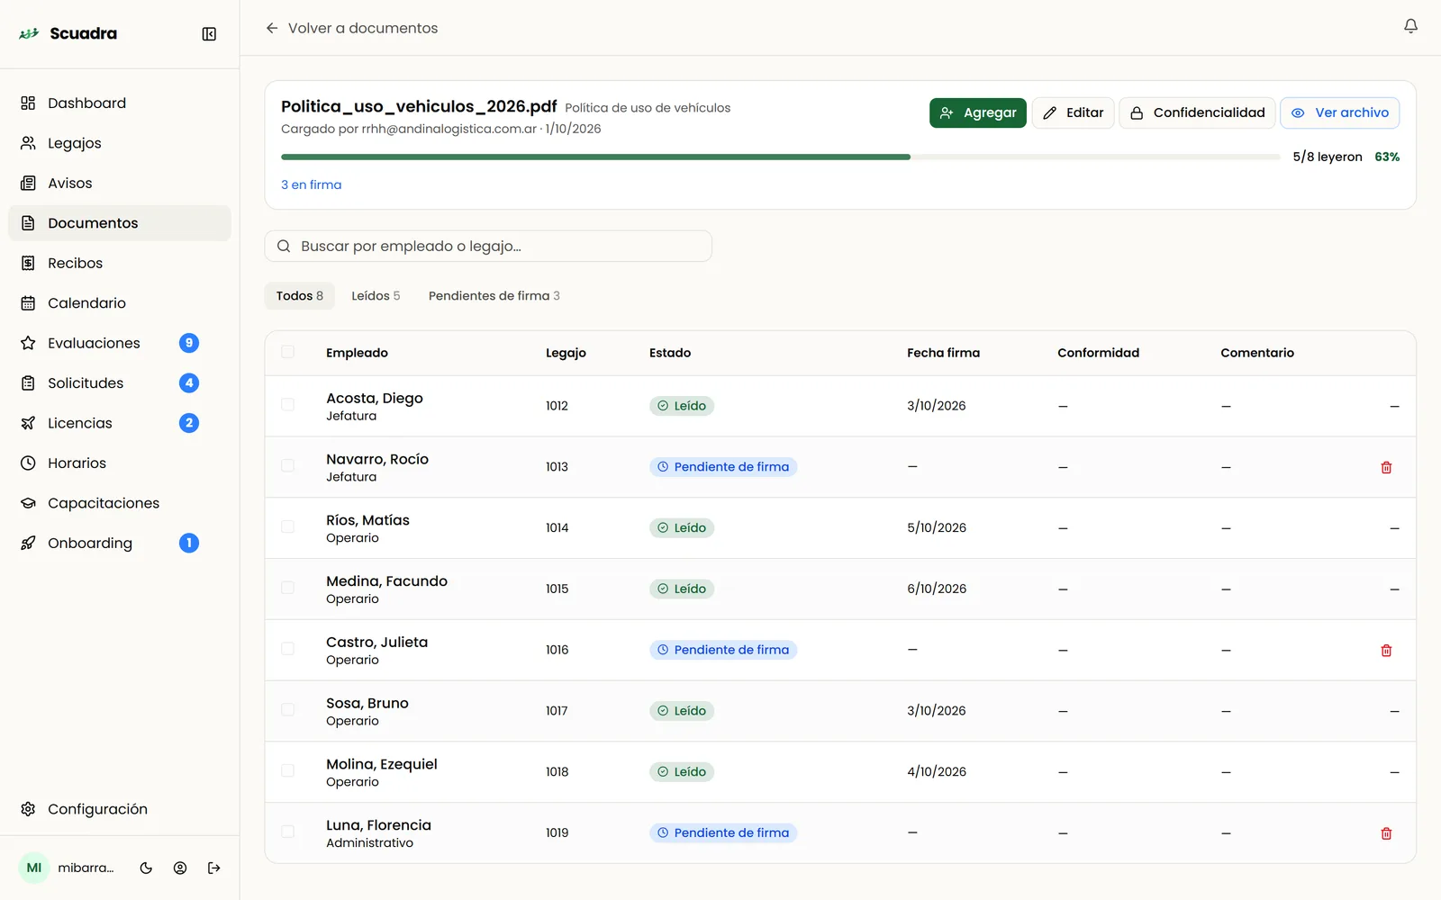Go to Legajos section
The image size is (1441, 900).
pos(120,143)
